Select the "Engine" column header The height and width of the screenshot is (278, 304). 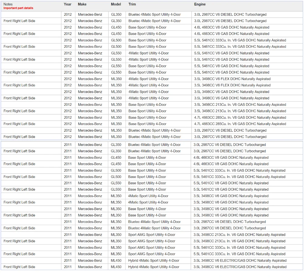(x=200, y=4)
